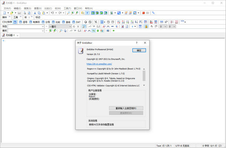Click the Find in Files icon

[x=83, y=13]
